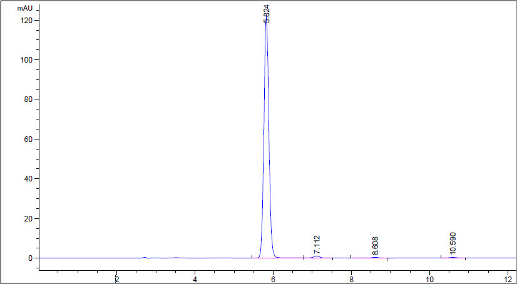Click the mAU y-axis unit label

[25, 9]
